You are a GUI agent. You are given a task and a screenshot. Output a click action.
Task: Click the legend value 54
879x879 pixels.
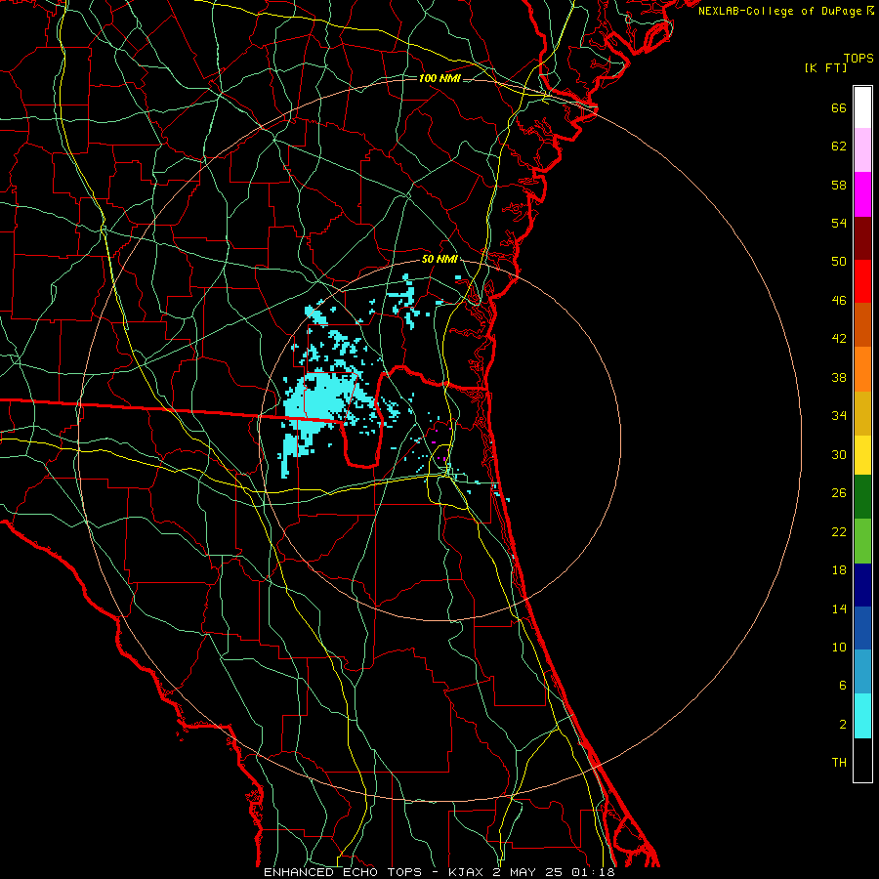839,223
